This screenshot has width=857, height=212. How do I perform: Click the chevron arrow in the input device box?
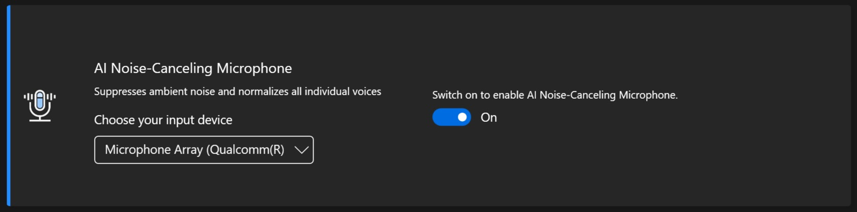[302, 150]
